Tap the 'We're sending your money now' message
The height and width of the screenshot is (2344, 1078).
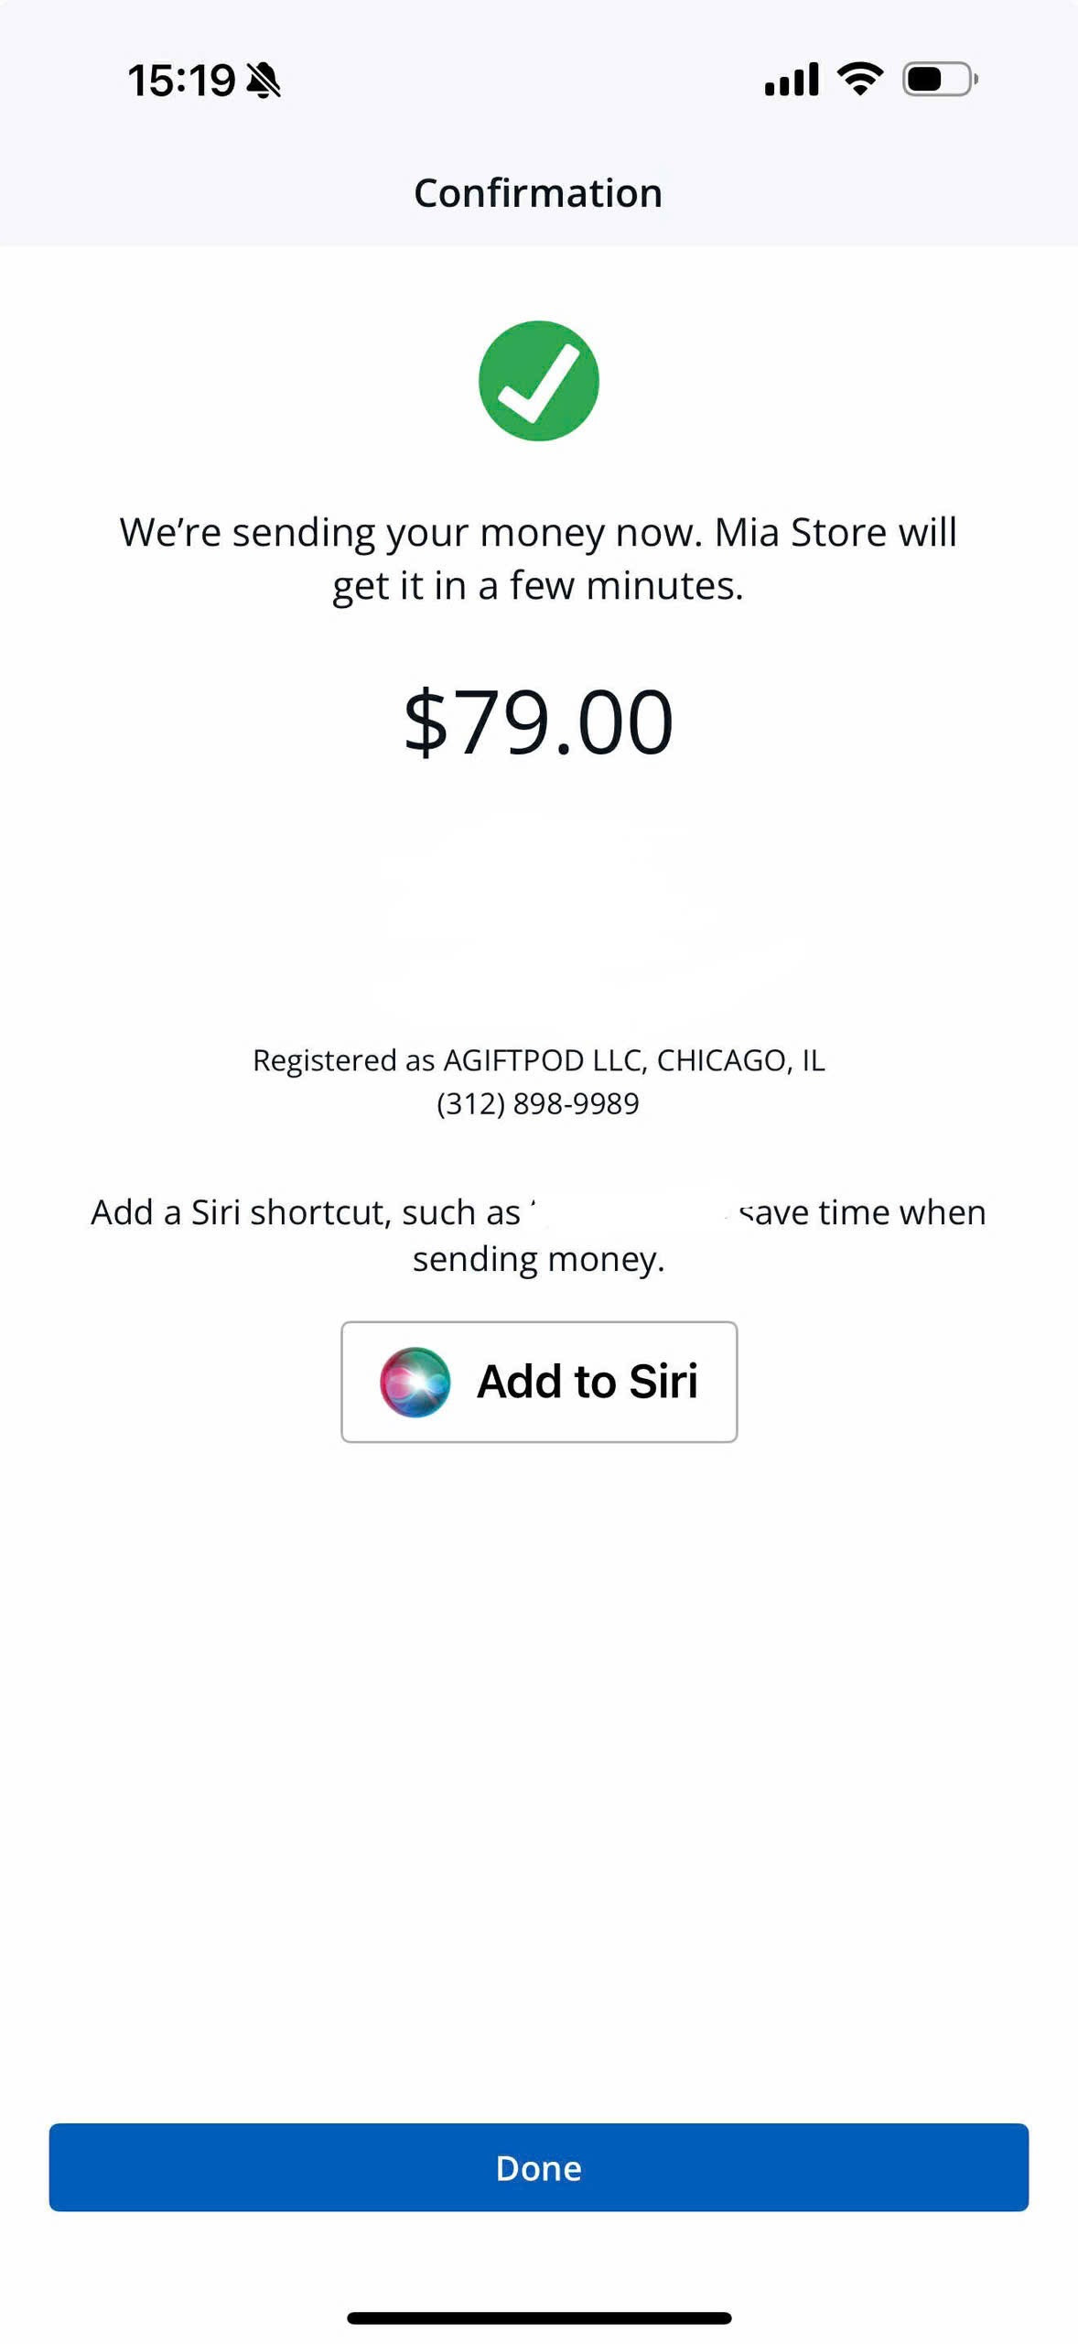click(410, 532)
